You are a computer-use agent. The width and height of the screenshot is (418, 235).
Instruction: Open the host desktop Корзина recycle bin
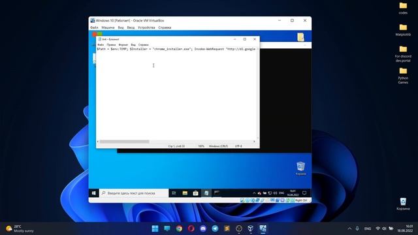(x=403, y=204)
